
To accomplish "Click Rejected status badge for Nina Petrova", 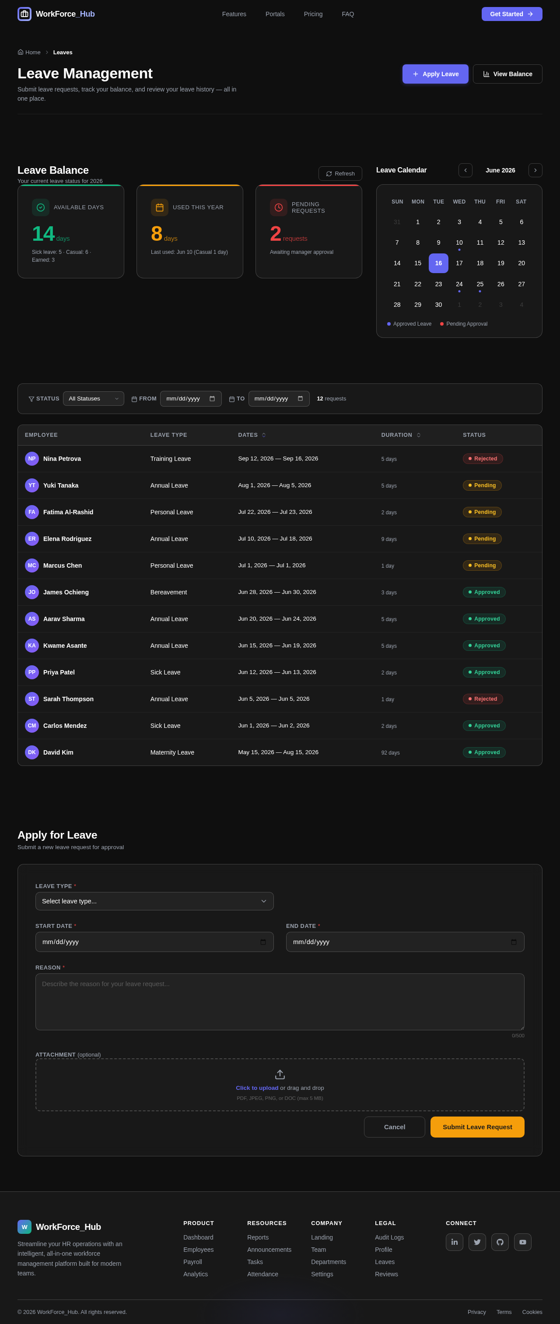I will pos(483,458).
